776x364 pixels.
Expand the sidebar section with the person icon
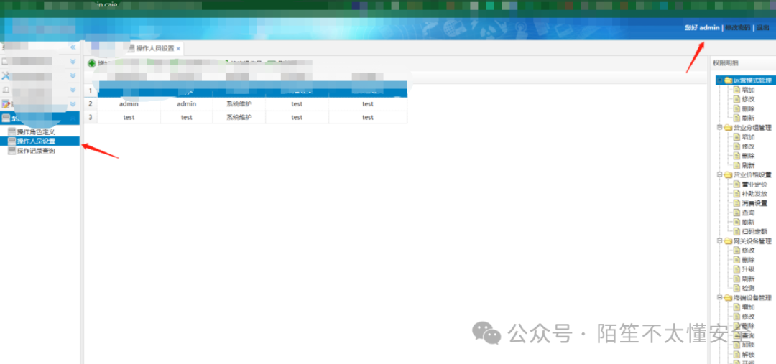73,90
